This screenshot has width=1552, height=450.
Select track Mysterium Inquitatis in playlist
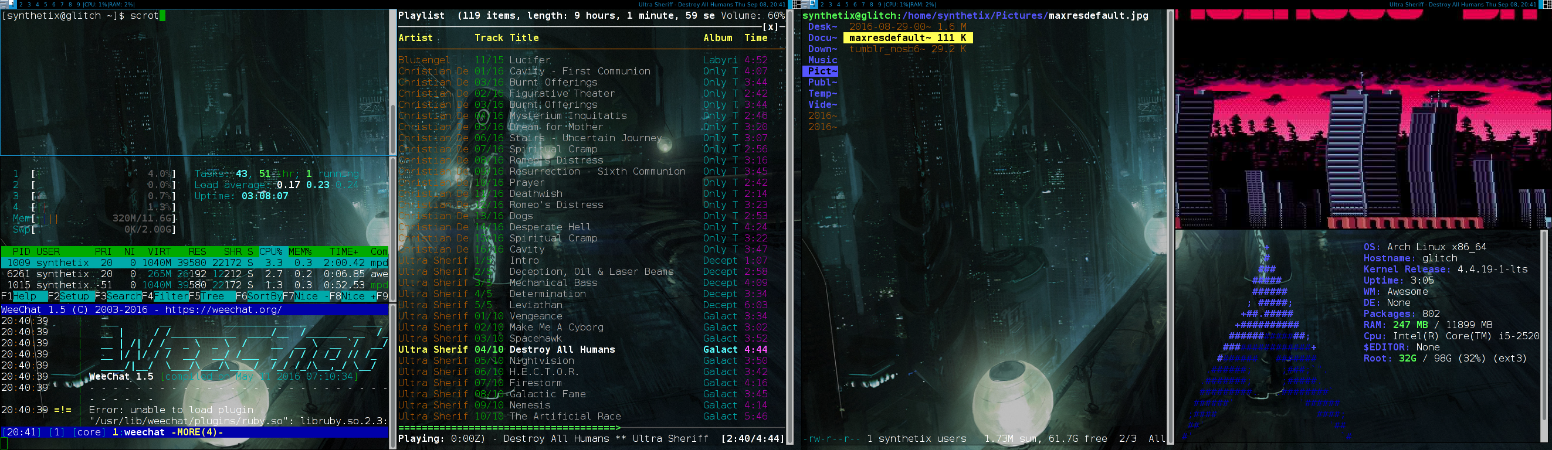tap(591, 115)
